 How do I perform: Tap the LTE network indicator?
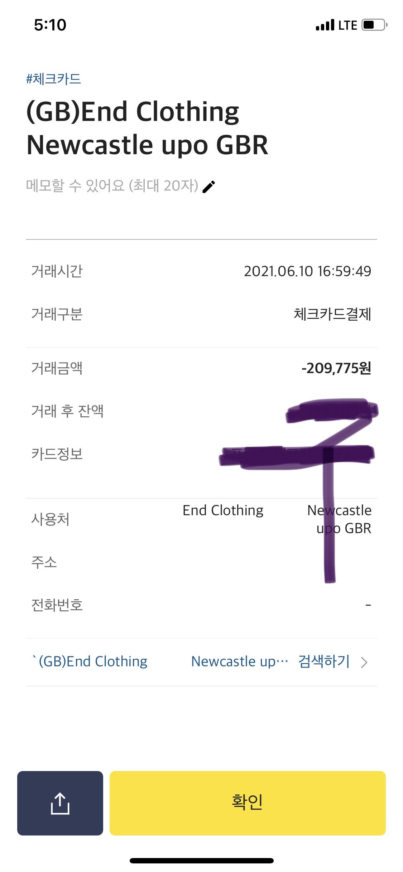click(x=347, y=25)
